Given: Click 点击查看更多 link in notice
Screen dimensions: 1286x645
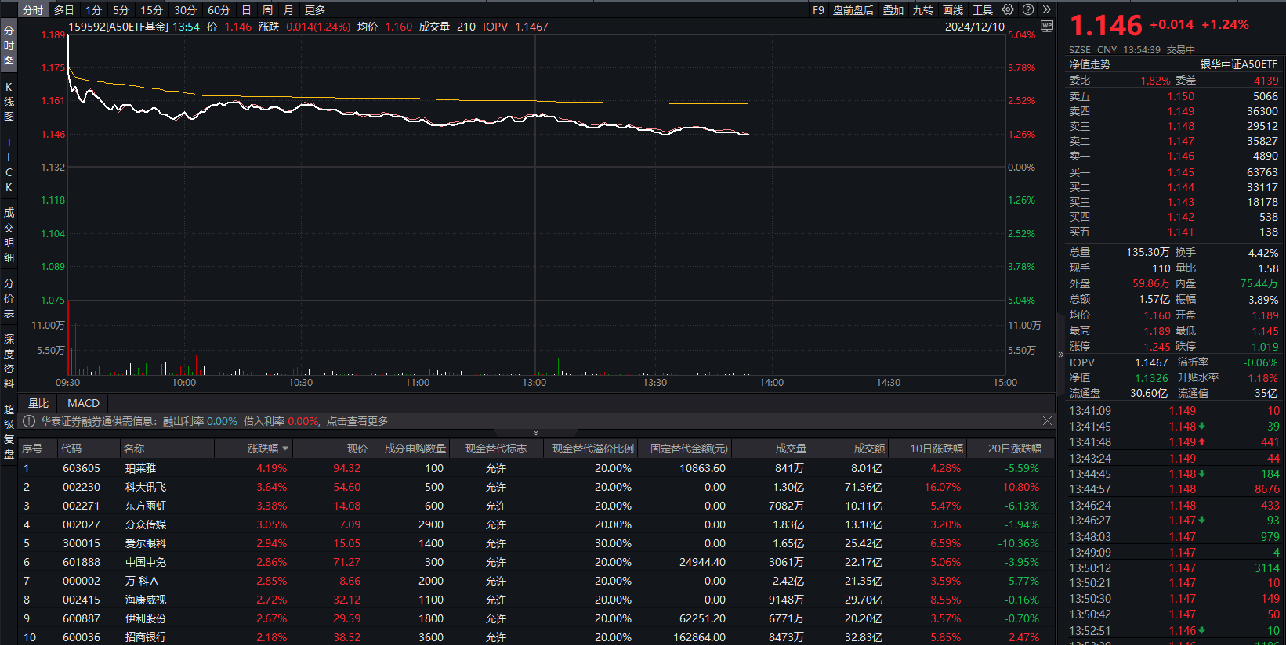Looking at the screenshot, I should tap(357, 421).
